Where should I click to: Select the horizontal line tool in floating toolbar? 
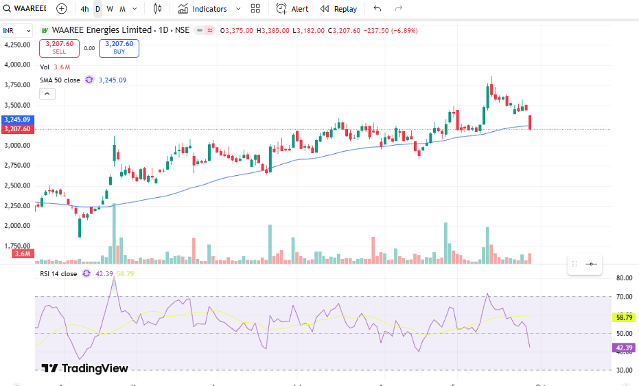point(592,264)
